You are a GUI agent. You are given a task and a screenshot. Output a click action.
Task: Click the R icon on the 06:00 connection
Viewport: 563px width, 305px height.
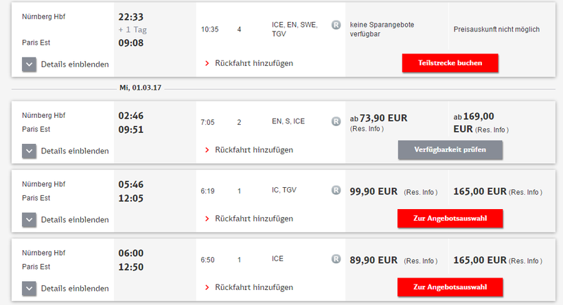pos(336,259)
